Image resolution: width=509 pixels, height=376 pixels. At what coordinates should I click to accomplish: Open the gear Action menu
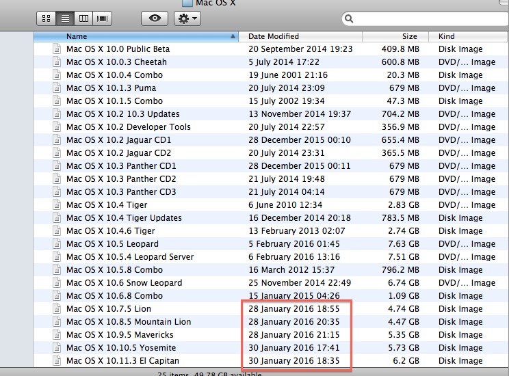tap(187, 18)
